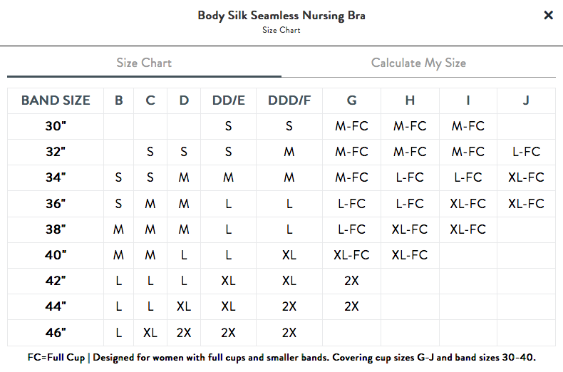Switch to the Size Chart tab
This screenshot has width=563, height=372.
144,63
